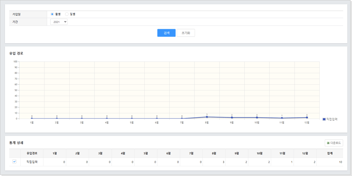352x176 pixels.
Task: Open the 2021 year dropdown
Action: coord(59,22)
